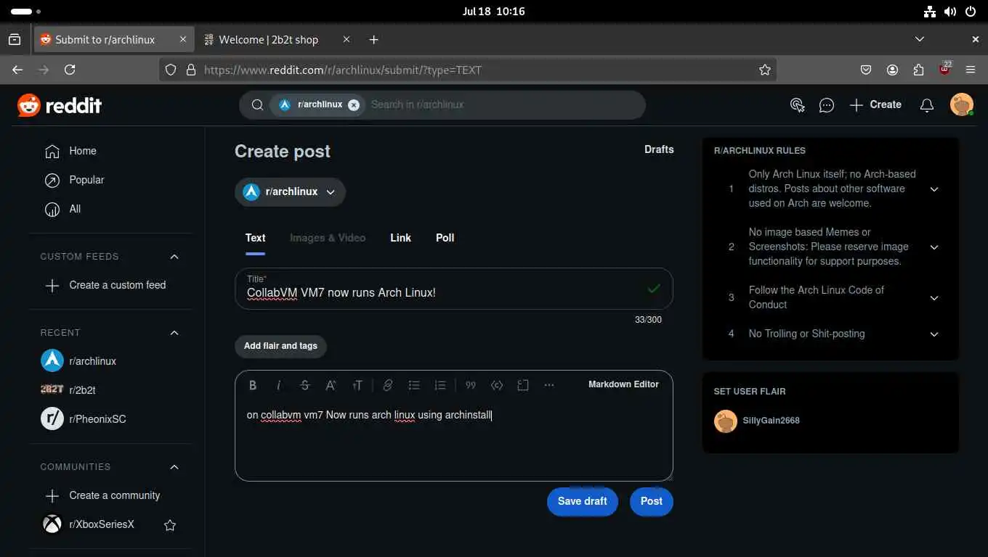Click Add flair and tags
Screen dimensions: 988x557
pyautogui.click(x=280, y=346)
